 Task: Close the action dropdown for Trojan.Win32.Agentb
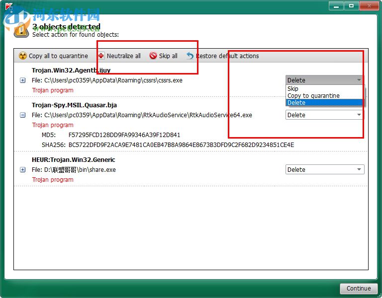[x=325, y=80]
